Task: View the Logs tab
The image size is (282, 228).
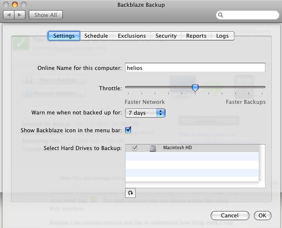Action: 223,36
